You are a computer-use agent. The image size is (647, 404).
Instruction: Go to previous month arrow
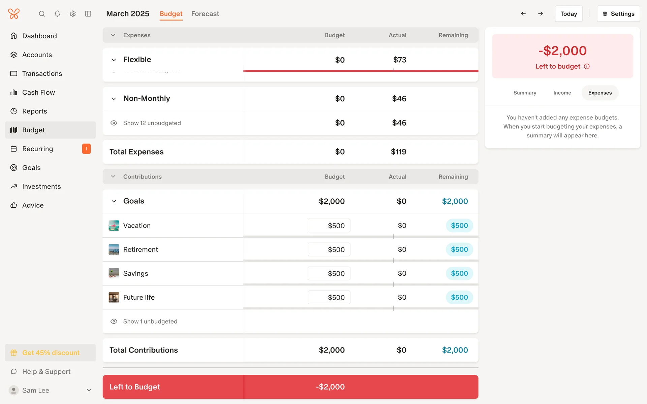click(523, 14)
